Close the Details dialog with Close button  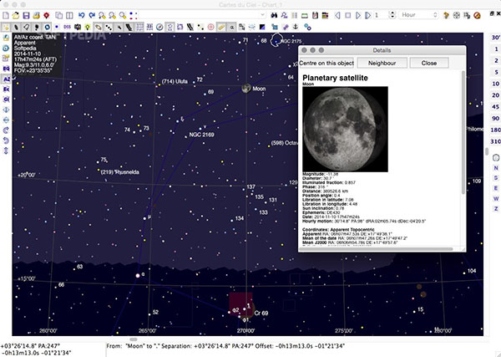coord(429,63)
